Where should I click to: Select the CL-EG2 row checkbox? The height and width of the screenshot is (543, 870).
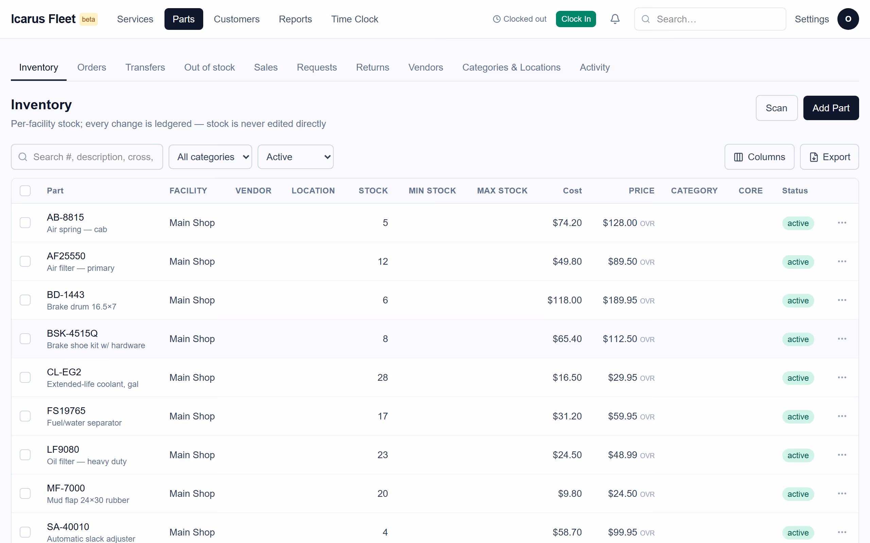[x=25, y=377]
